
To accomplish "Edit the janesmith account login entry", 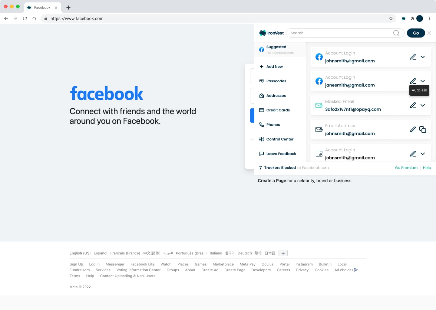I will point(413,81).
